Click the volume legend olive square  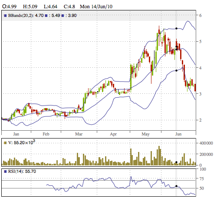coord(5,143)
